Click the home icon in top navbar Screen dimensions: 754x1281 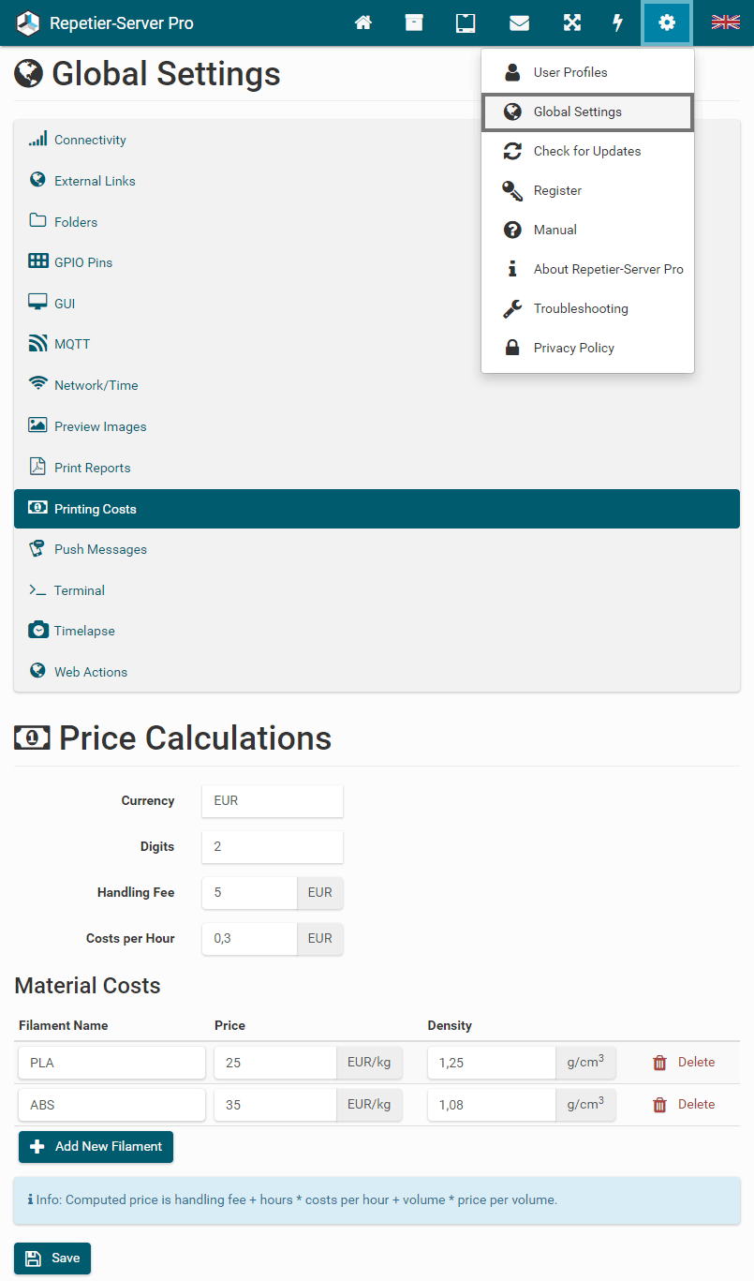pos(363,22)
